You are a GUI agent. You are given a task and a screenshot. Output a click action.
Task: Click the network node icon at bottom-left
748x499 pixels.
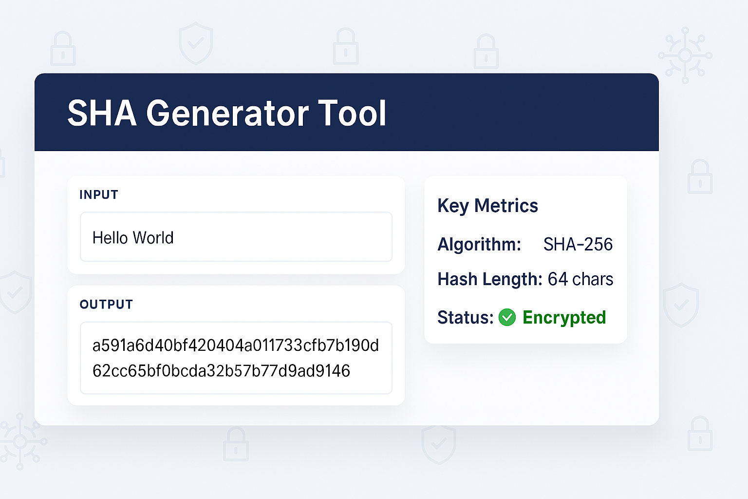20,441
